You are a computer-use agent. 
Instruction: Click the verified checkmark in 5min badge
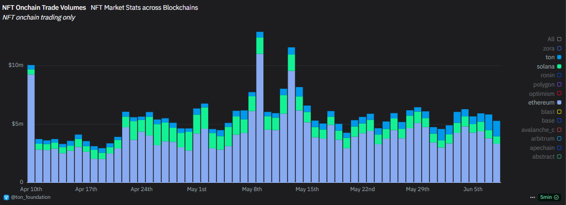556,197
